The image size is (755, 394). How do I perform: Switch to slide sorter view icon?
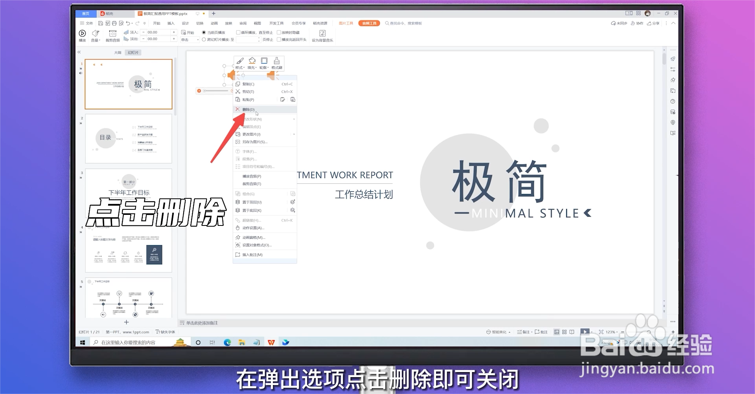pyautogui.click(x=564, y=332)
